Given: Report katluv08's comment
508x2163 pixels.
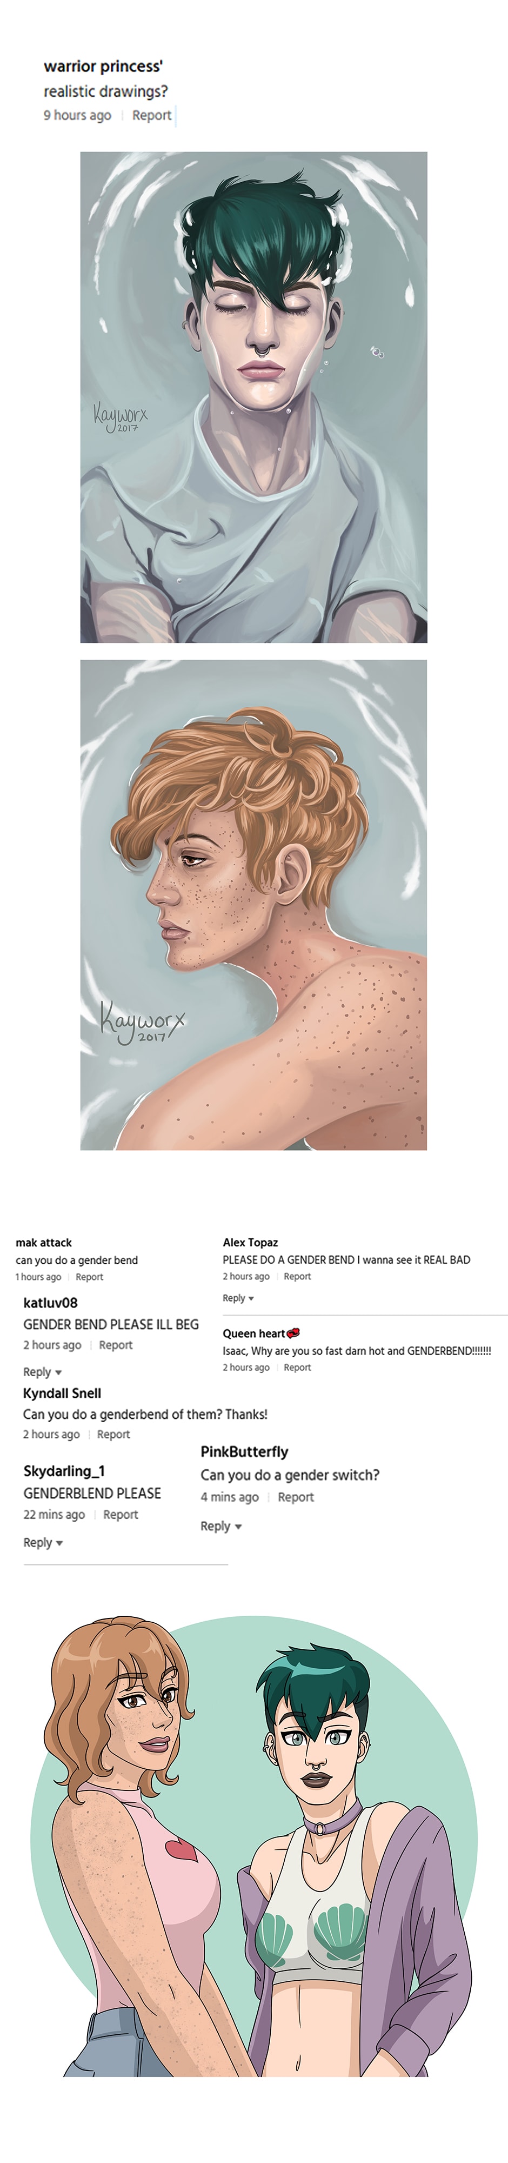Looking at the screenshot, I should tap(116, 1345).
